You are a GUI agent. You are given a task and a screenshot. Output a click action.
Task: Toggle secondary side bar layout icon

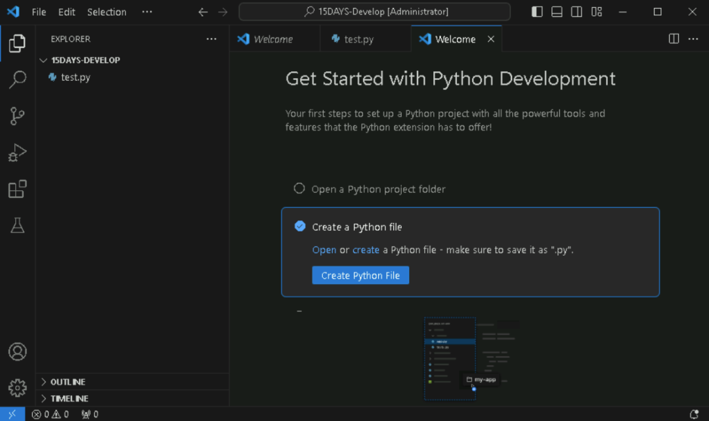[x=576, y=12]
